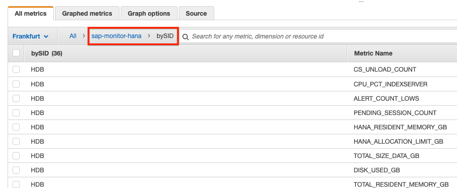Click the search magnifier icon
The width and height of the screenshot is (457, 188).
pyautogui.click(x=185, y=36)
